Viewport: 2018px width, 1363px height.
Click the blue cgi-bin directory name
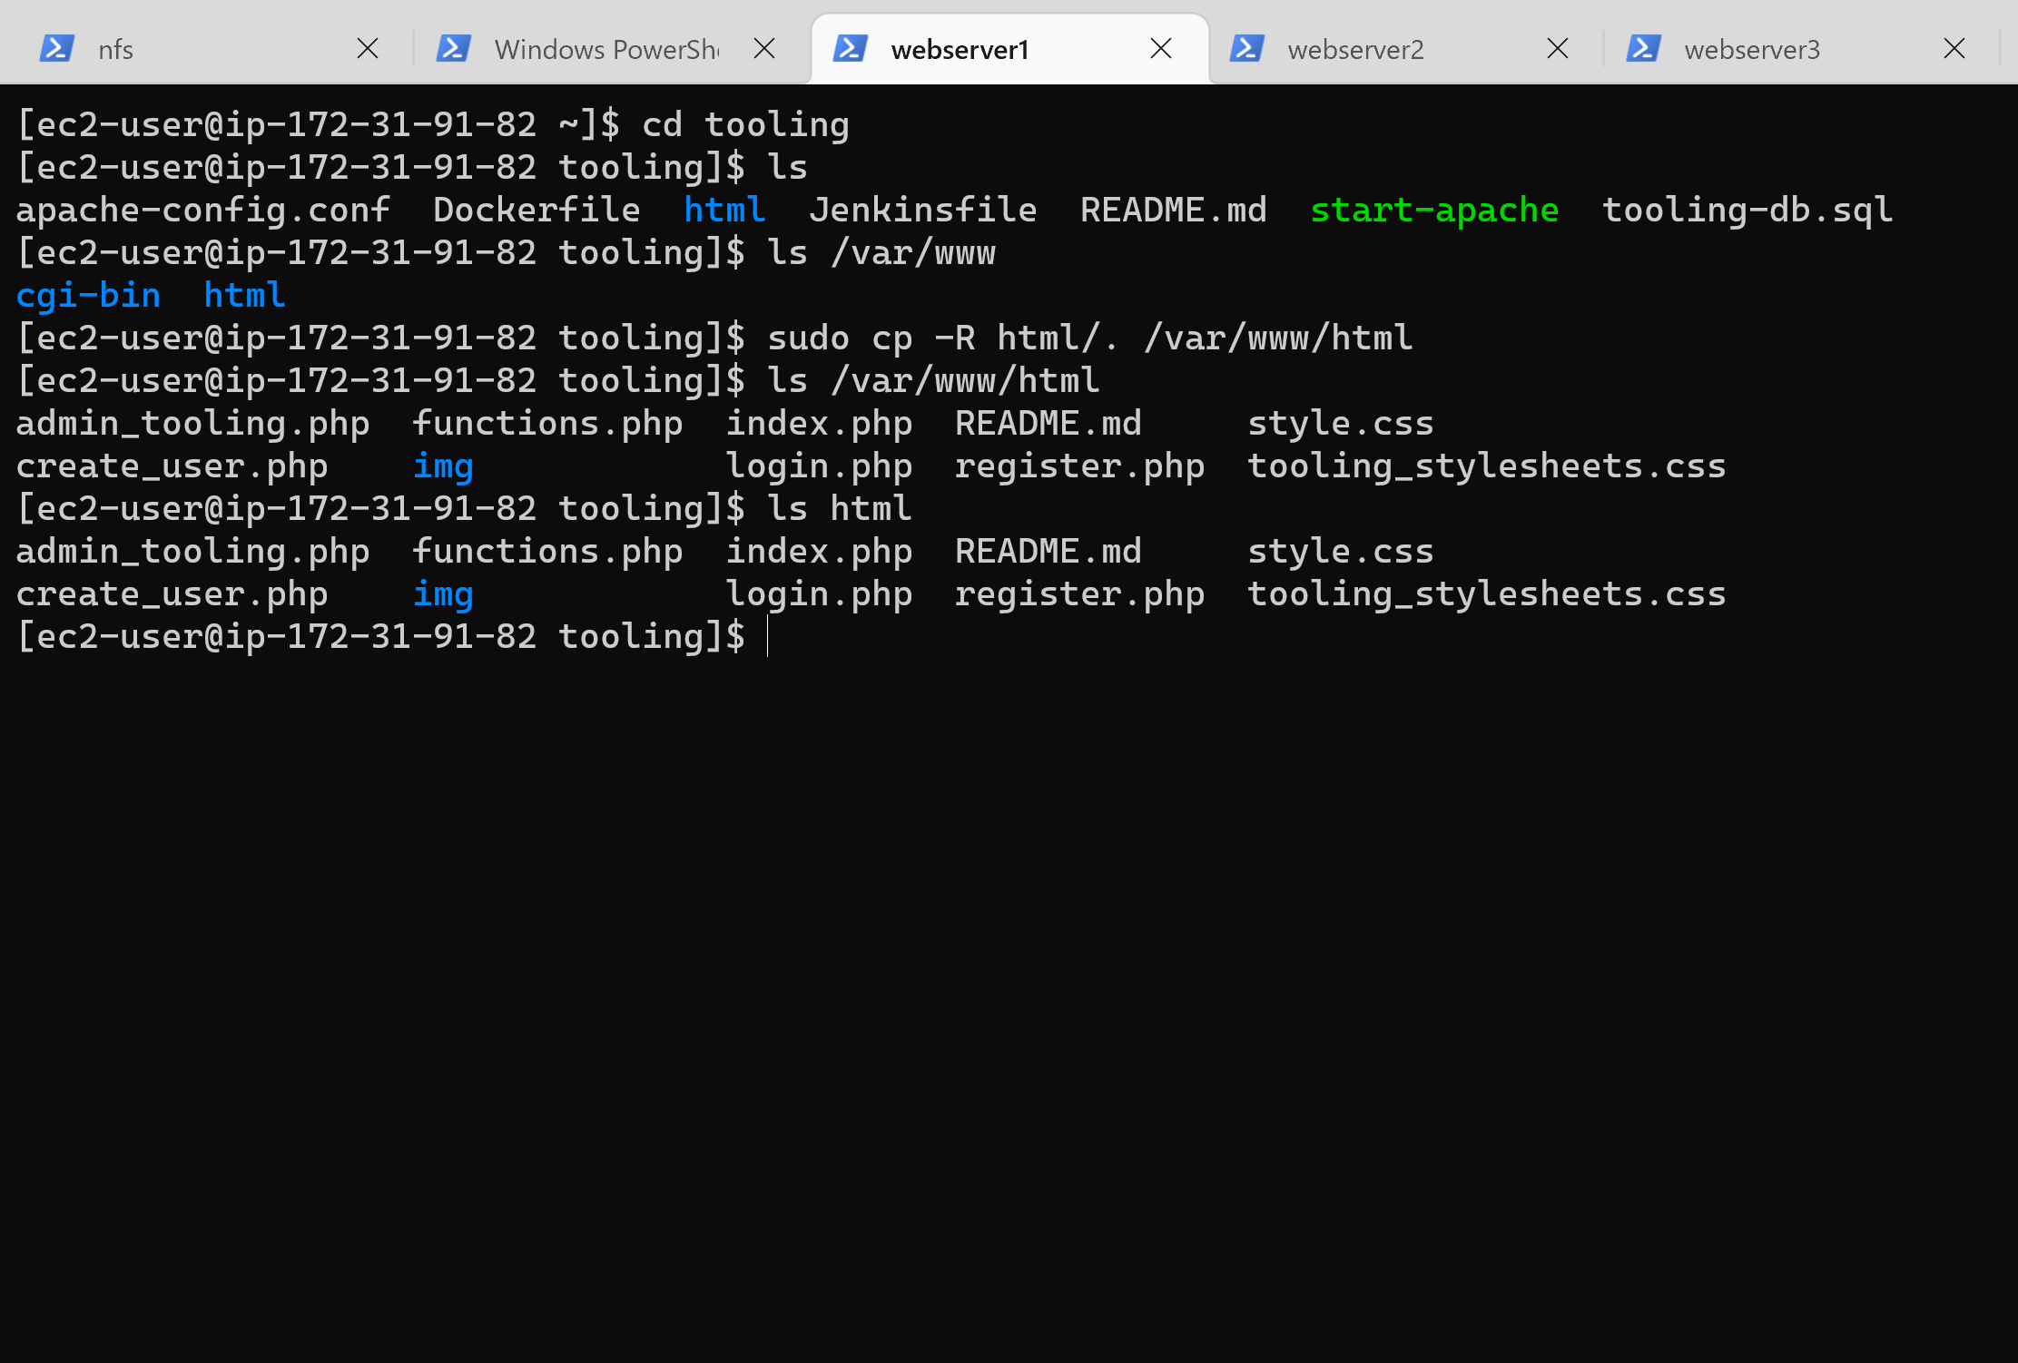88,295
